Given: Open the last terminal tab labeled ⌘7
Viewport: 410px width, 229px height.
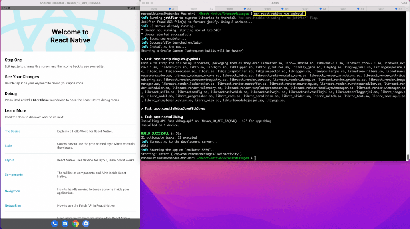Looking at the screenshot, I should point(380,8).
